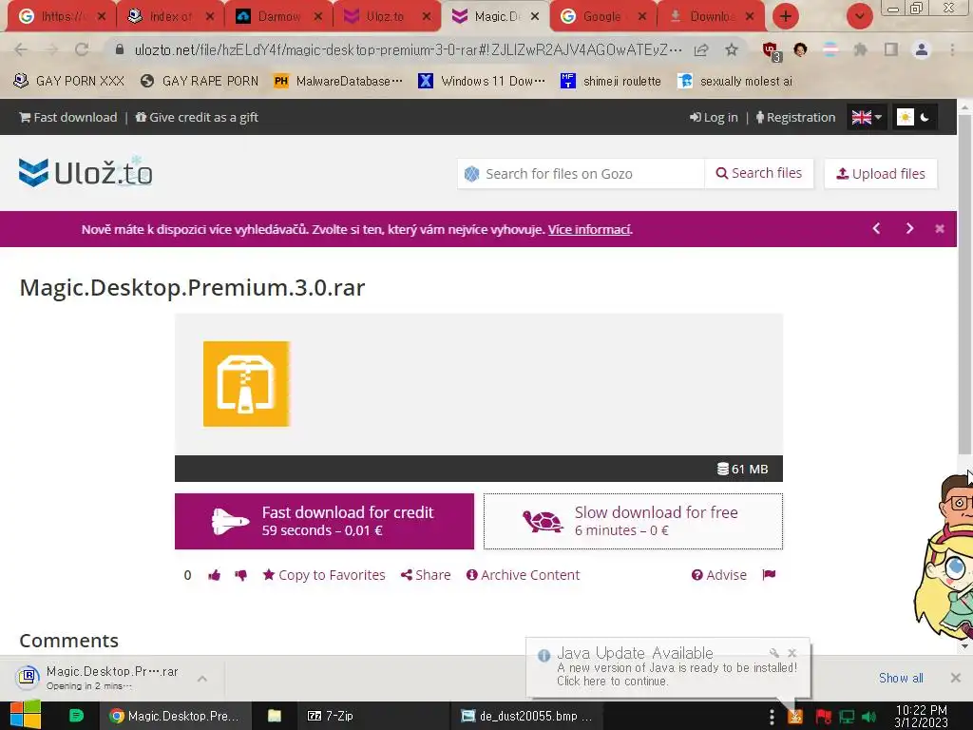Screen dimensions: 973x730
Task: Click the Ulož.to logo
Action: tap(86, 172)
